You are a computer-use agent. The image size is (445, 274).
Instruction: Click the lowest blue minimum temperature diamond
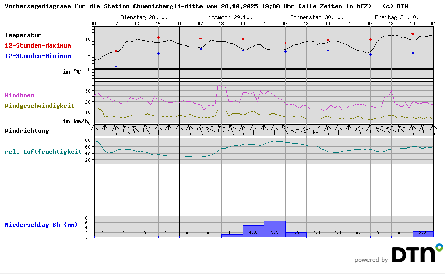click(116, 67)
